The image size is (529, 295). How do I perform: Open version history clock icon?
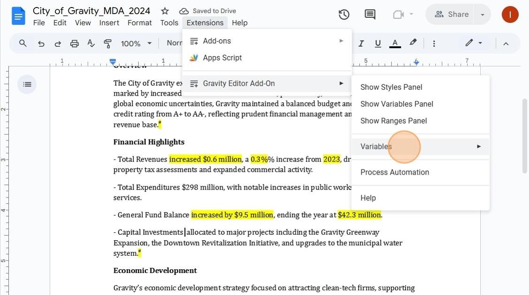(344, 15)
